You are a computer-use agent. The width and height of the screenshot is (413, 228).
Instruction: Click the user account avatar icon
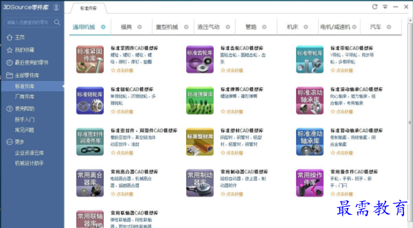point(56,7)
